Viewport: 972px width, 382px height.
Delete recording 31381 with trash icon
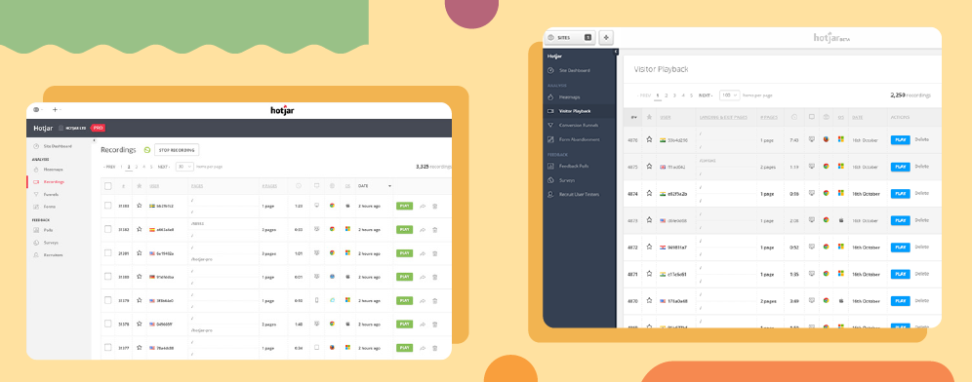[x=434, y=253]
